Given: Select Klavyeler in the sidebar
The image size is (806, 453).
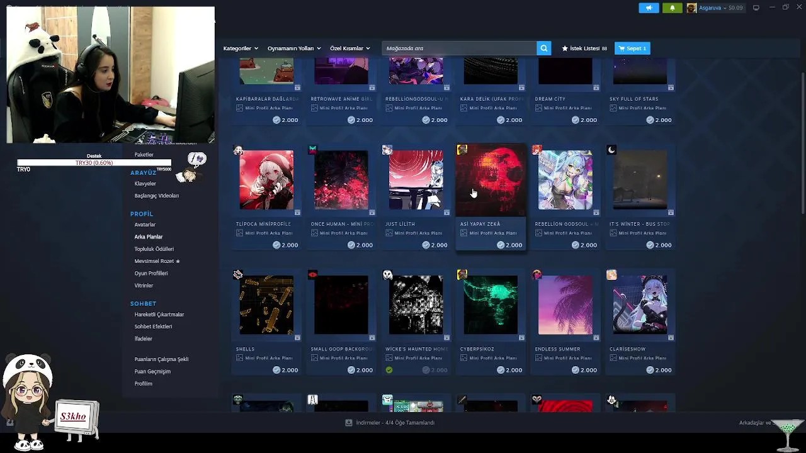Looking at the screenshot, I should [145, 184].
